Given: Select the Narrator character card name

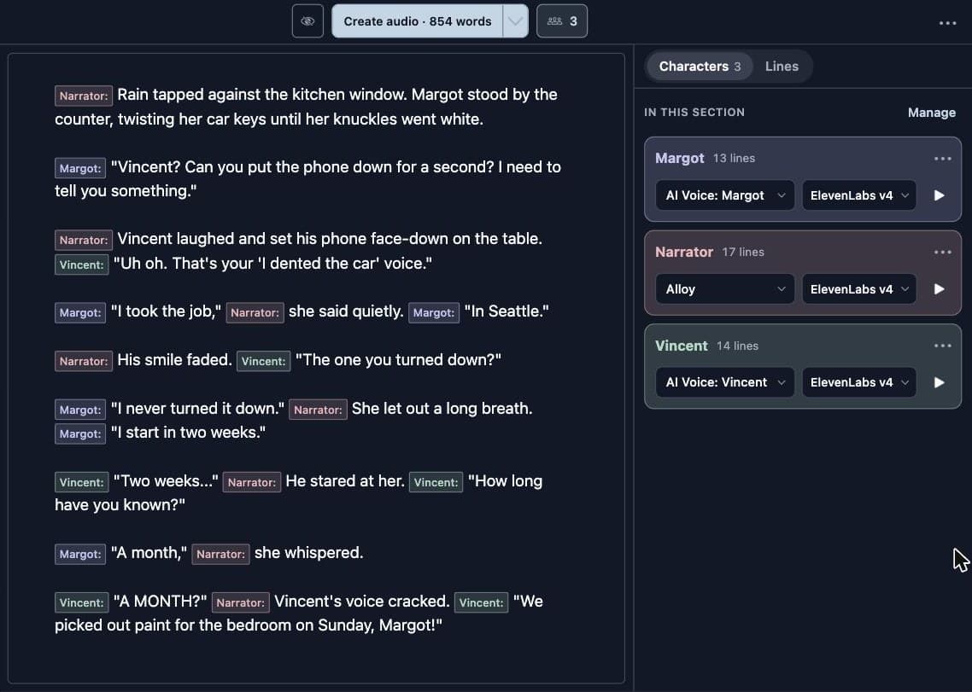Looking at the screenshot, I should [684, 253].
